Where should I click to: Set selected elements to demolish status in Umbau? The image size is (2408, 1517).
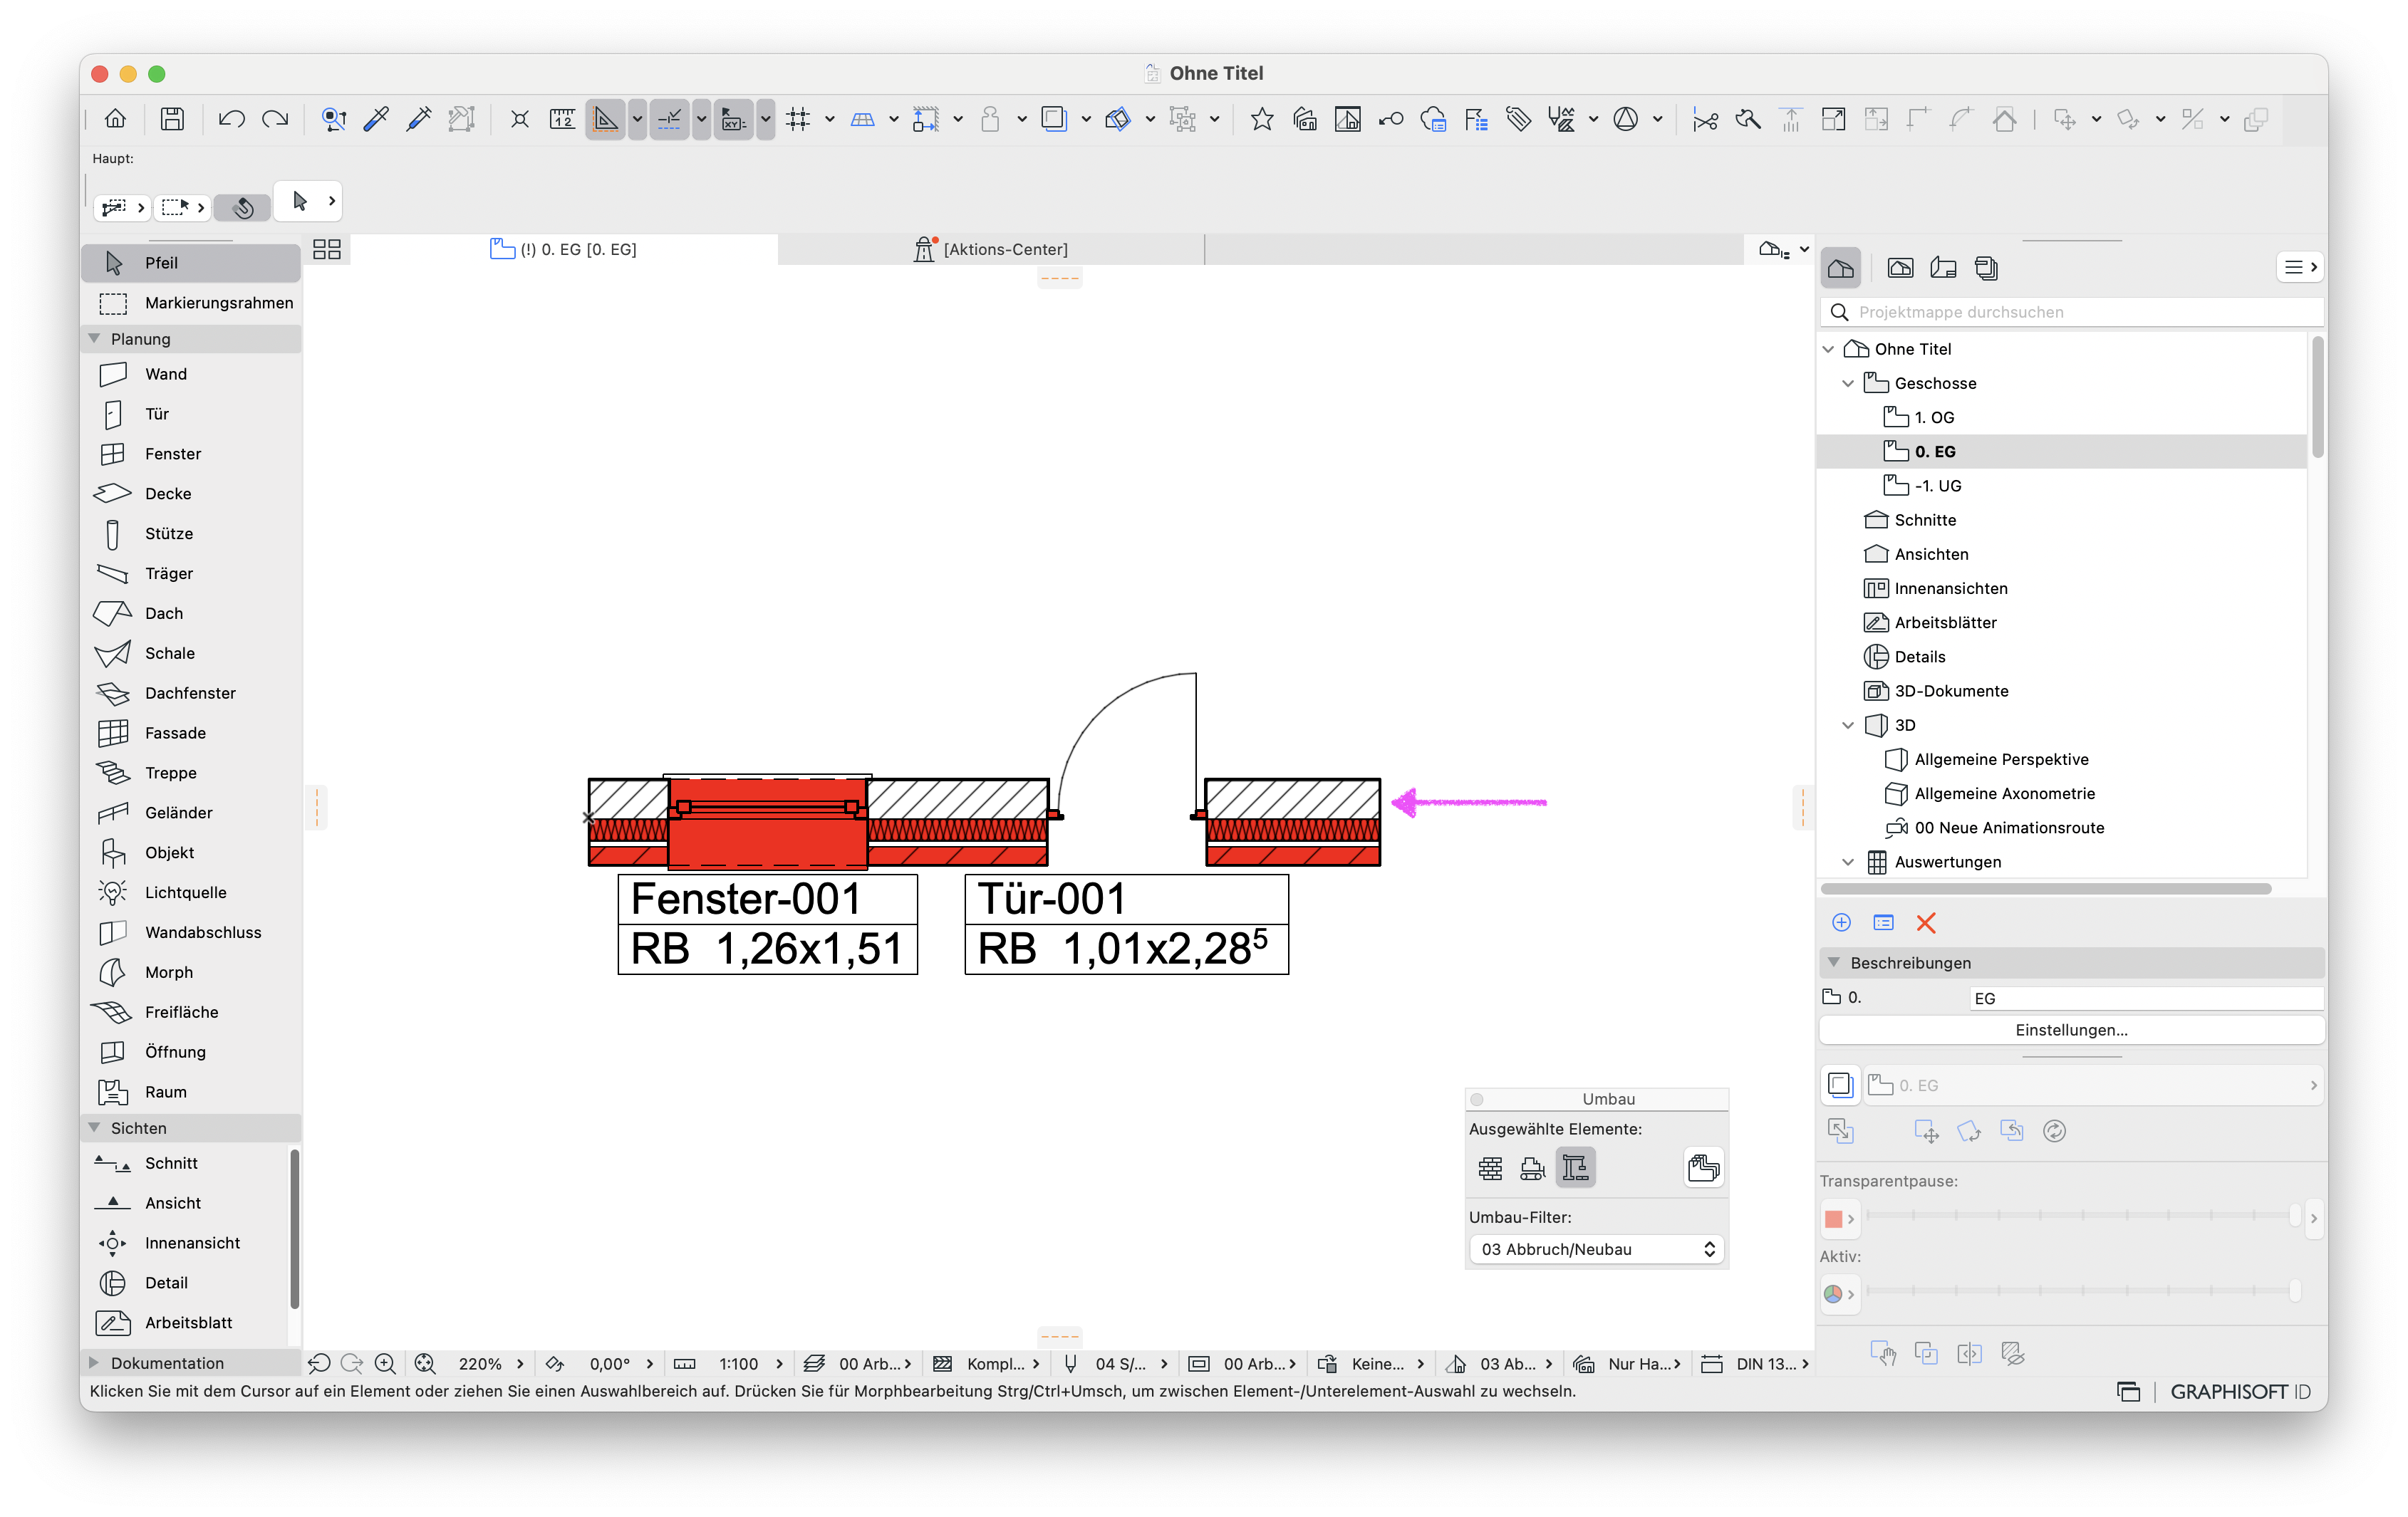tap(1533, 1169)
